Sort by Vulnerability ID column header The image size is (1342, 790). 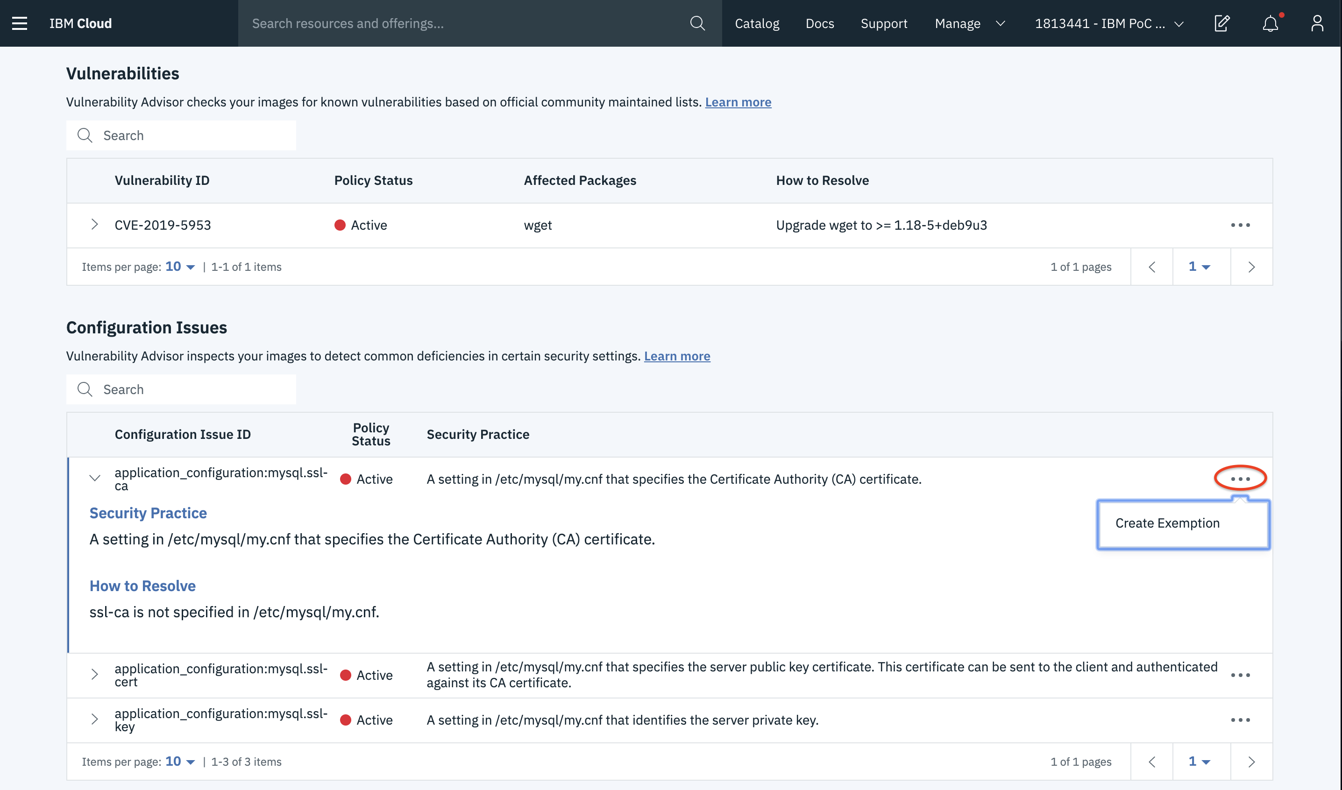point(162,181)
